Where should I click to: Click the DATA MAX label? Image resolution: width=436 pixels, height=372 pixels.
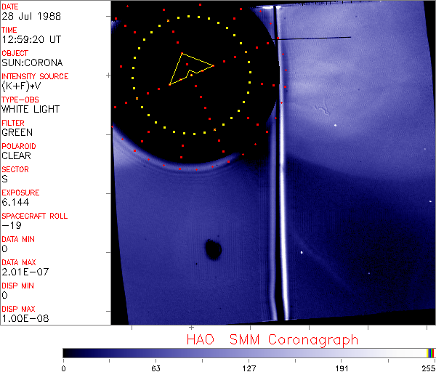click(19, 262)
